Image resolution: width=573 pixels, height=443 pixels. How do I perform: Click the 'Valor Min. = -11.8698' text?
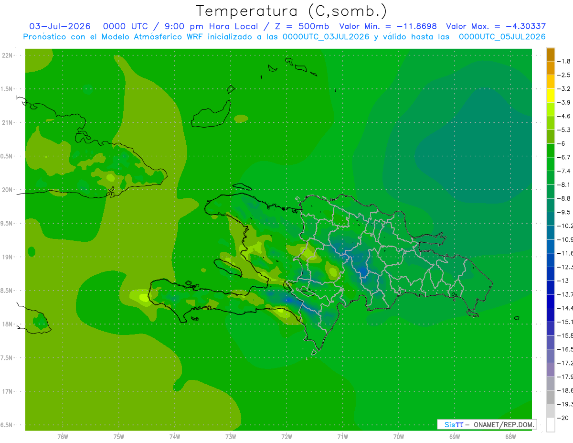pos(388,26)
